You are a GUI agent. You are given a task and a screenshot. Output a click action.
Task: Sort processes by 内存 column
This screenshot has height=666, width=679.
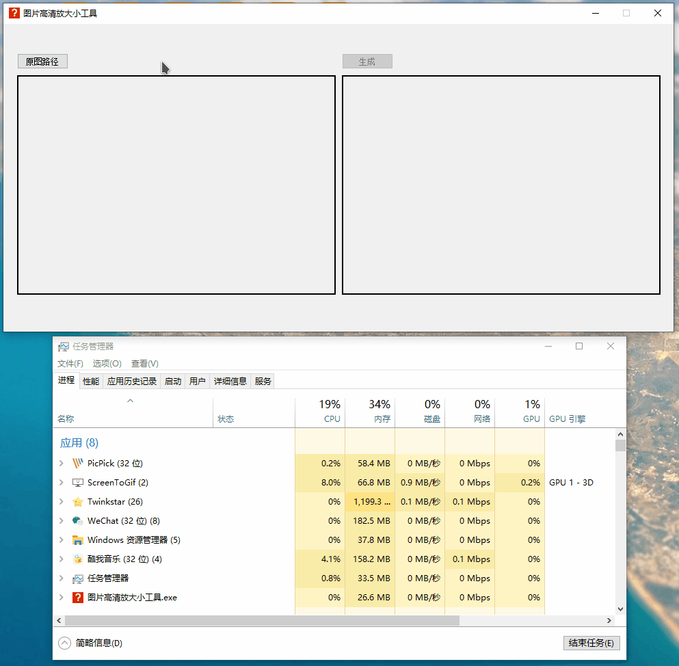(370, 412)
